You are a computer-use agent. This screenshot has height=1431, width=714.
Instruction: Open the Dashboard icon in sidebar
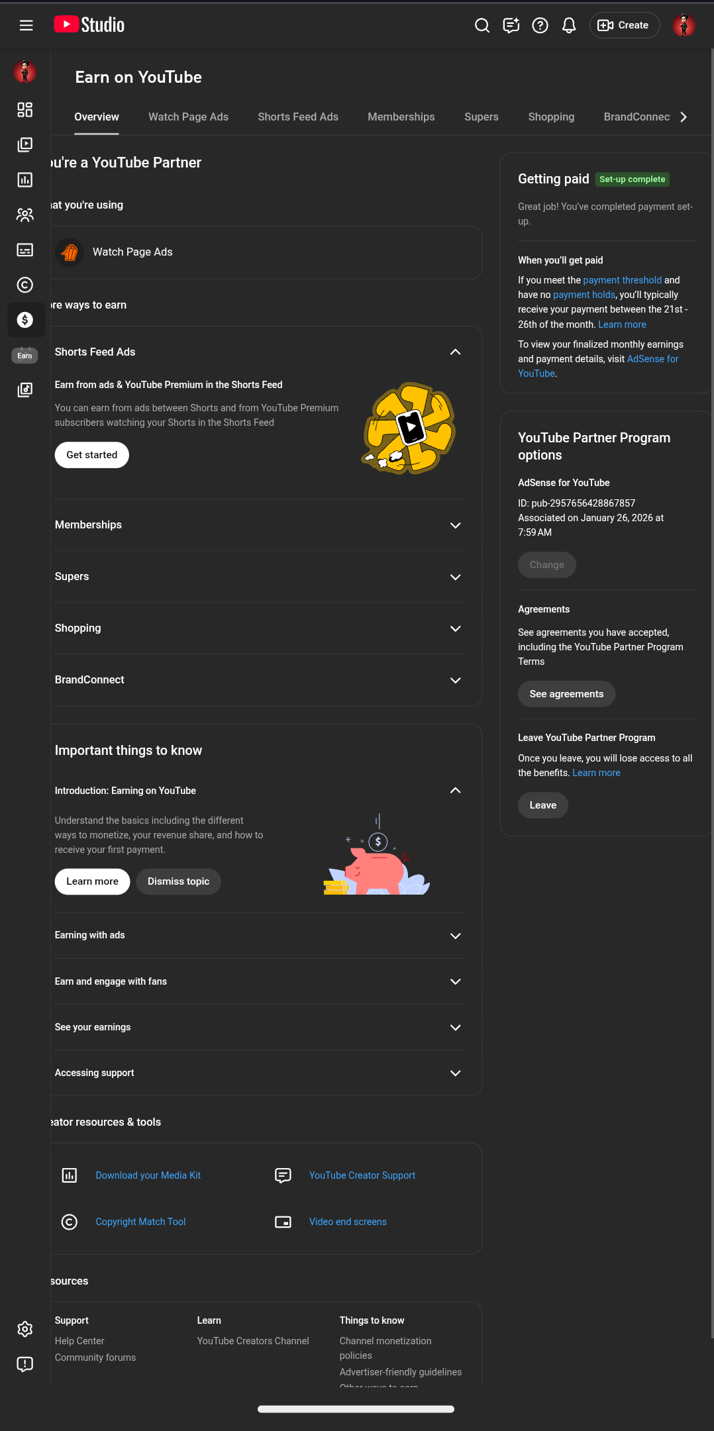[25, 109]
